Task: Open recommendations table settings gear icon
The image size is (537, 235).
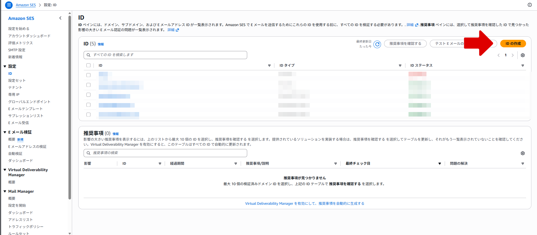Action: (523, 153)
